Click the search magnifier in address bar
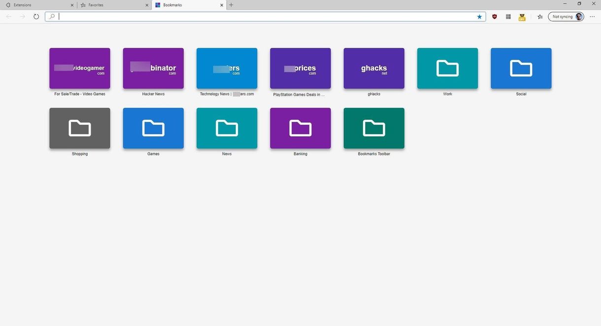This screenshot has width=601, height=326. tap(52, 16)
